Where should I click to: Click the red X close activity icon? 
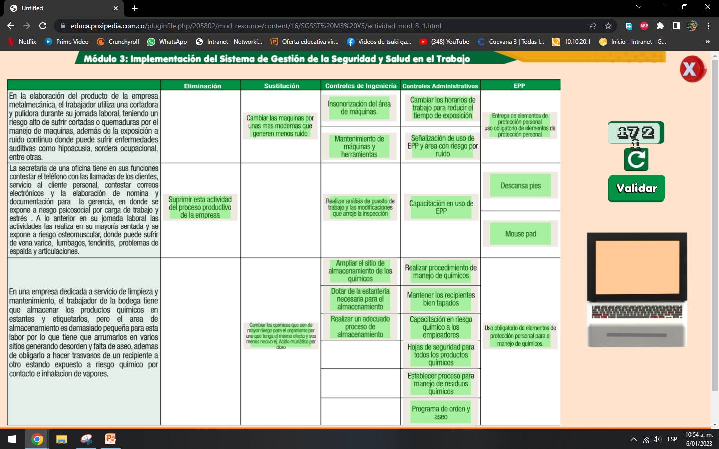click(x=692, y=69)
